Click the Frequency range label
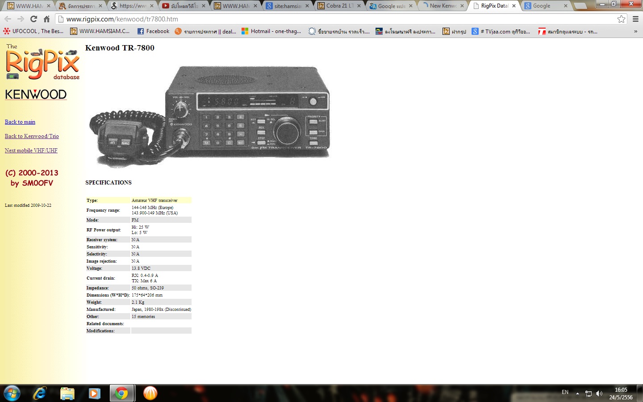This screenshot has height=402, width=643. point(103,210)
